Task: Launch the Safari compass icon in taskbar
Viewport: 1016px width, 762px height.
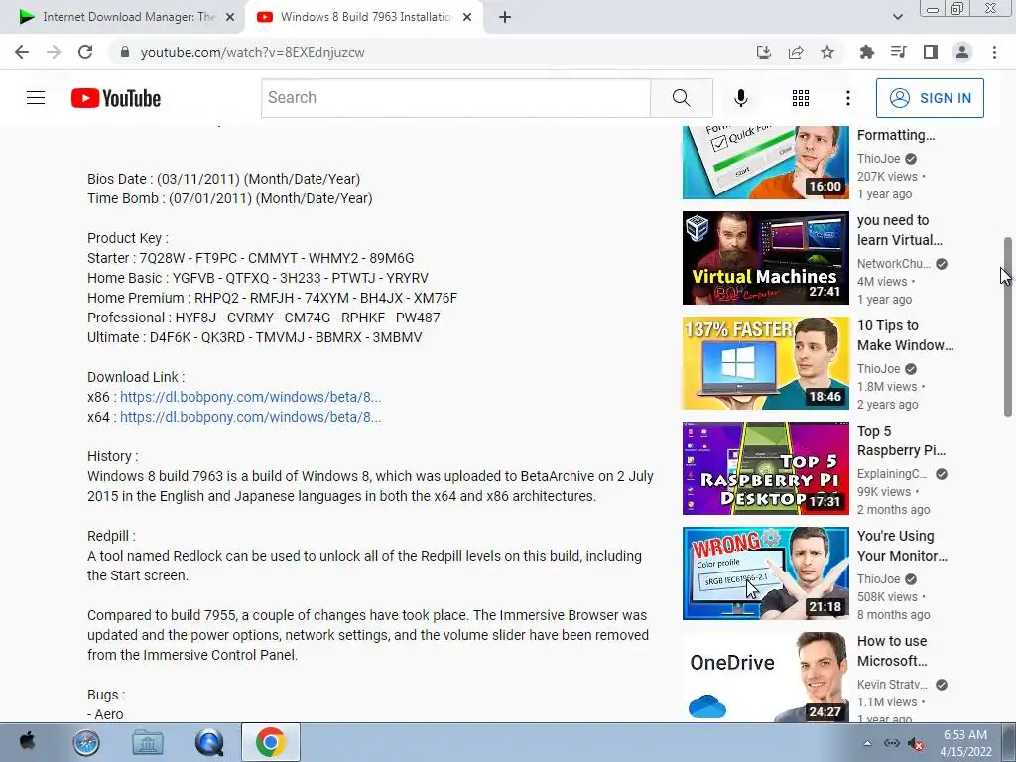Action: [x=85, y=742]
